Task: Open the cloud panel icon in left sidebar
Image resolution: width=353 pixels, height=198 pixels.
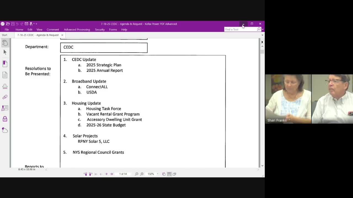Action: 5,130
